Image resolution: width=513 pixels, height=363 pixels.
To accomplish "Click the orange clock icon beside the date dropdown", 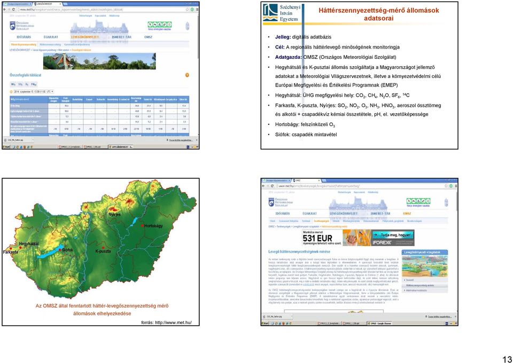I will point(11,92).
